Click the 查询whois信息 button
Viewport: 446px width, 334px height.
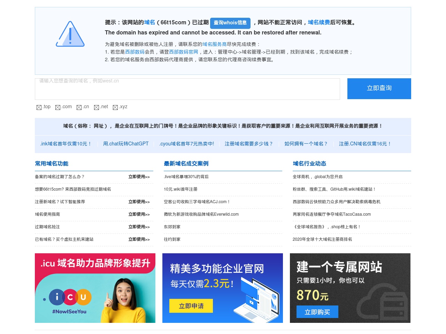(x=230, y=23)
